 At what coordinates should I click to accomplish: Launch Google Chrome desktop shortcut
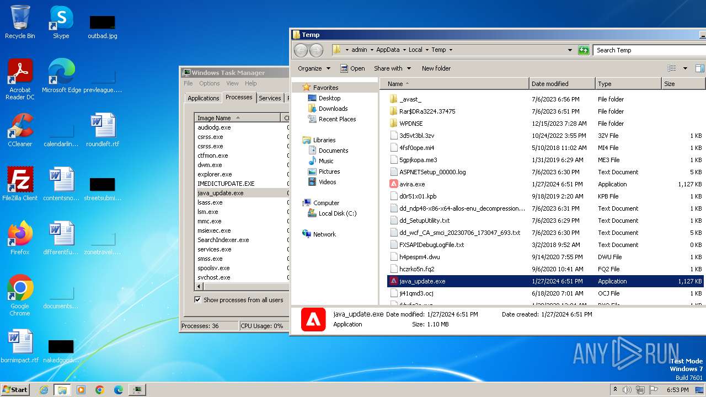(x=20, y=296)
